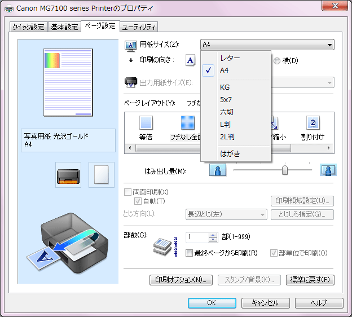Click the printer output illustration
The image size is (352, 317).
[x=68, y=243]
